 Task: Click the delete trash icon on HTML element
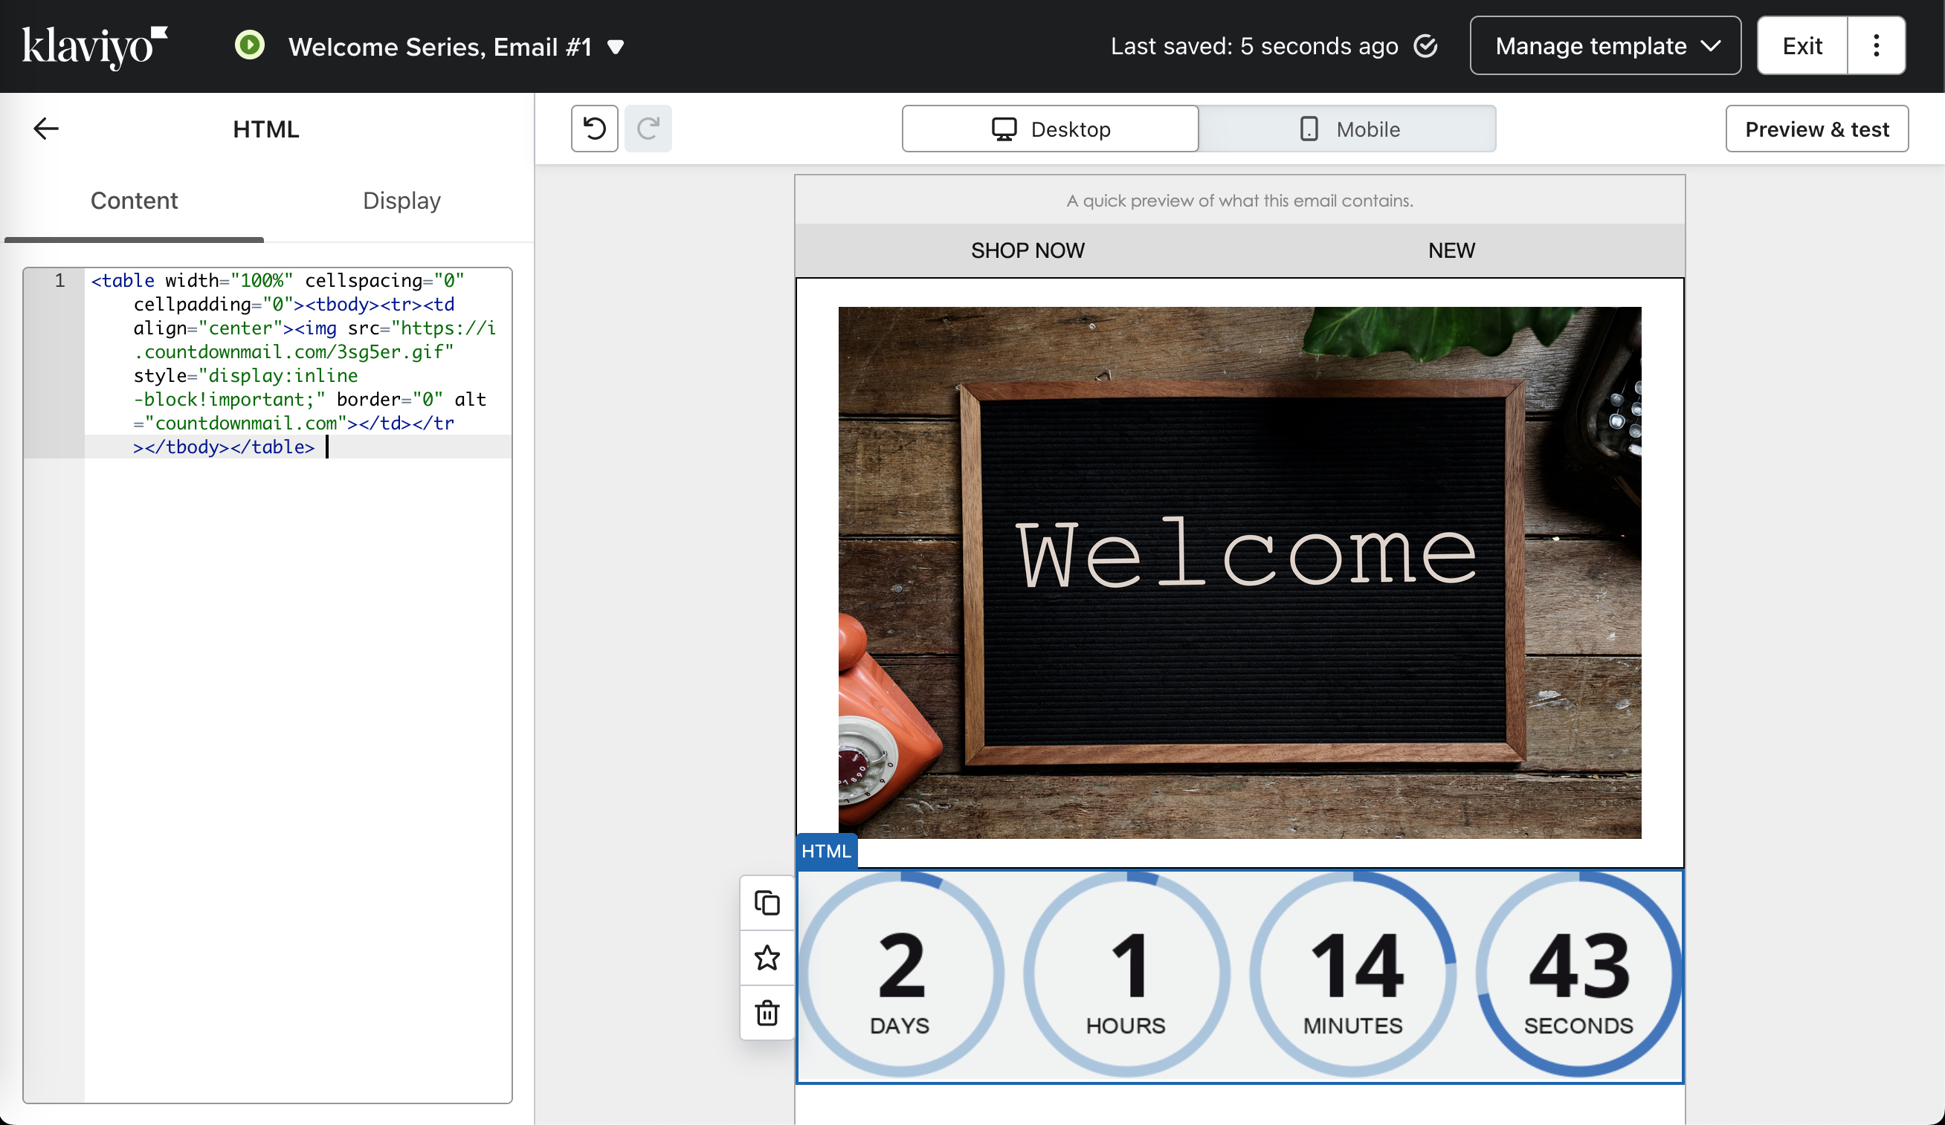[x=767, y=1013]
